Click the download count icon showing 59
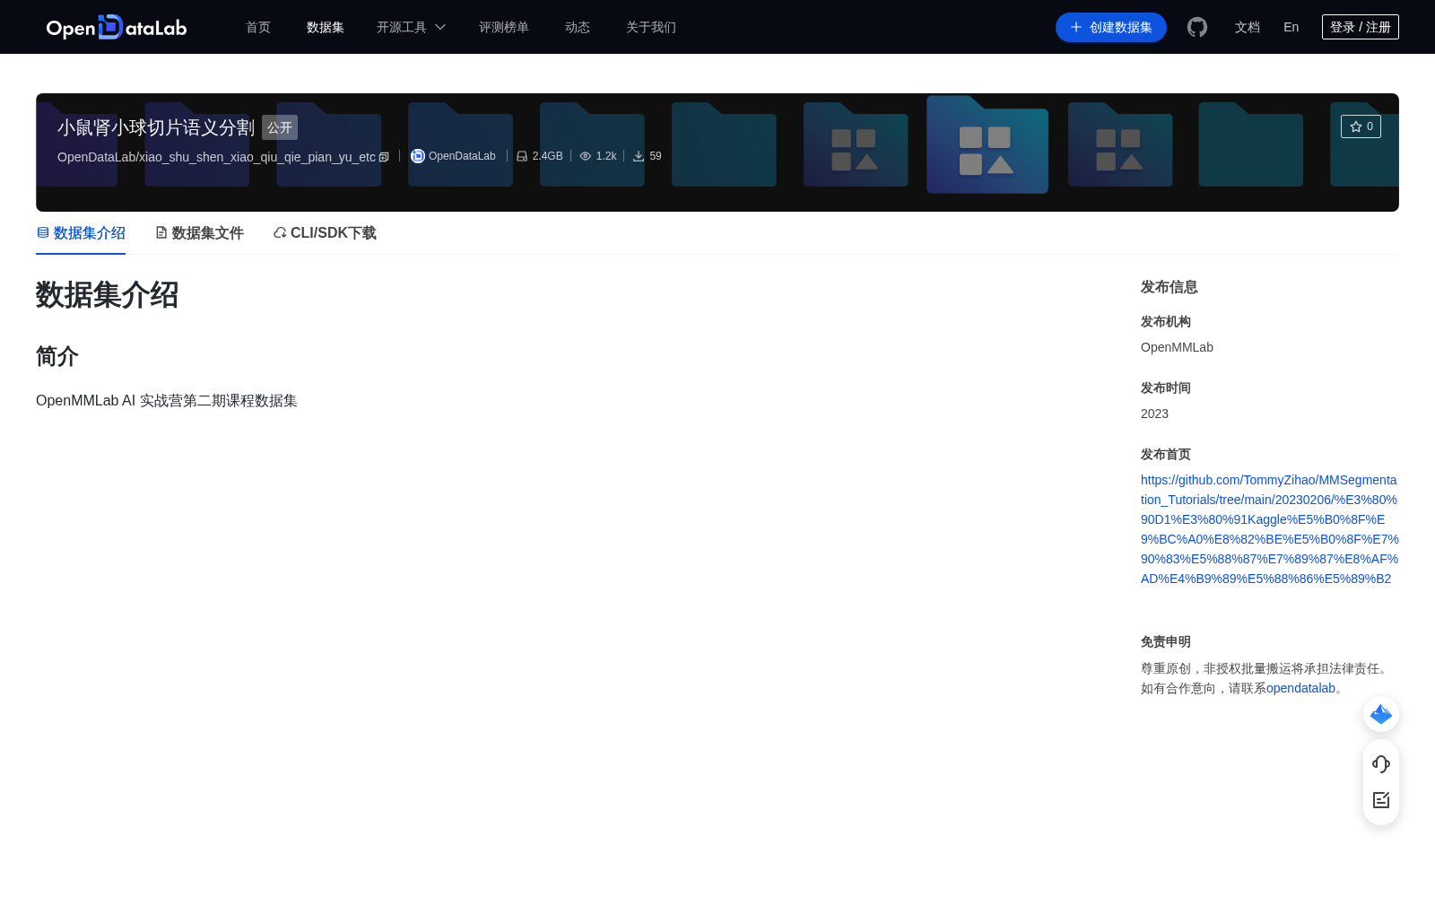The image size is (1435, 897). 639,156
